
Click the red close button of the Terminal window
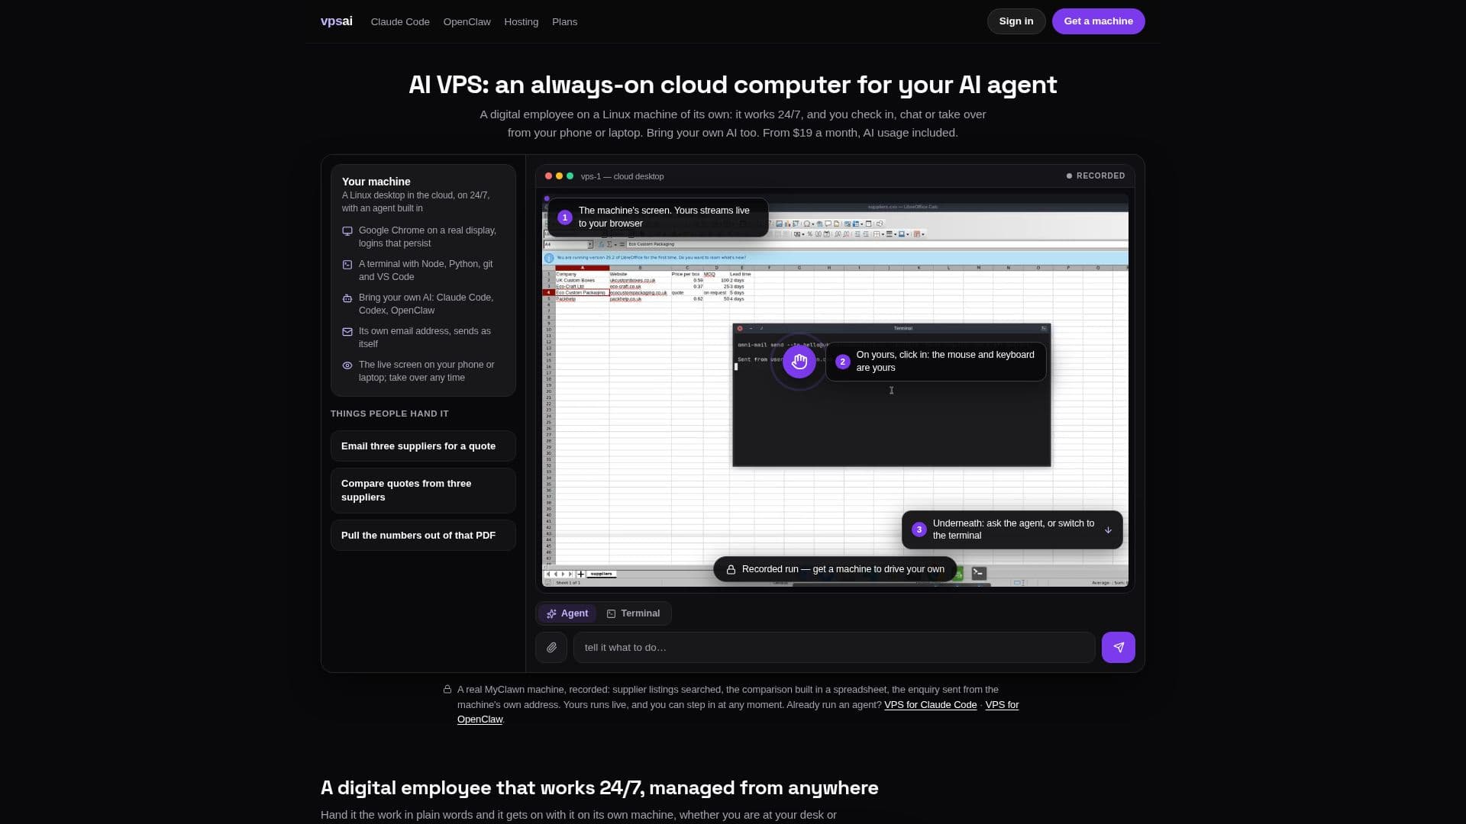(739, 329)
